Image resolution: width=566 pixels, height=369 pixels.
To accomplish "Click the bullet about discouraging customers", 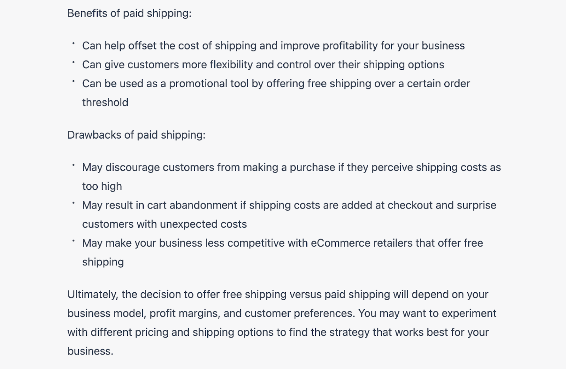I will tap(291, 177).
